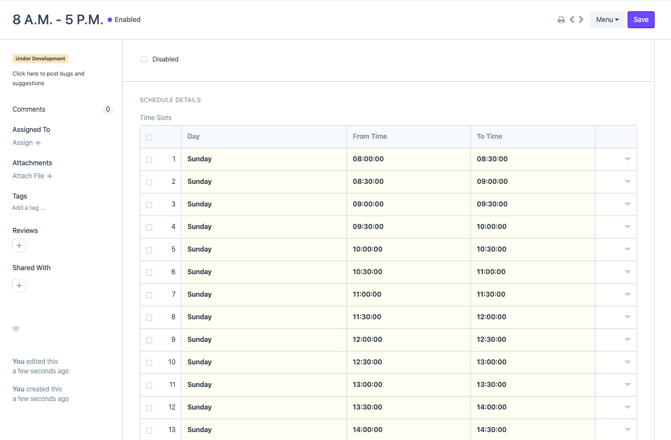Click the next record chevron icon
This screenshot has height=440, width=671.
click(581, 19)
